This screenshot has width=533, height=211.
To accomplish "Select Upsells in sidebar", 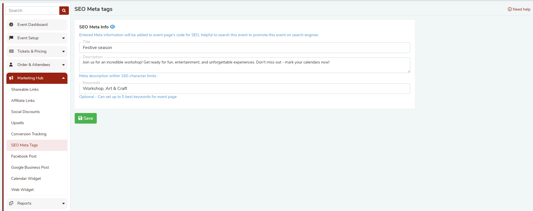I will pos(37,123).
